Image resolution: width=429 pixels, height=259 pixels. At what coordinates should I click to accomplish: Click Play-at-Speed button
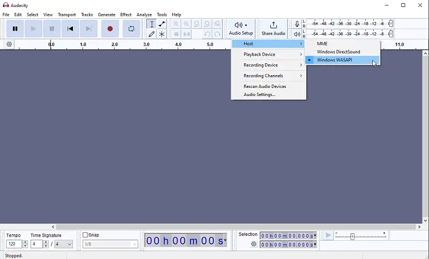pyautogui.click(x=328, y=235)
